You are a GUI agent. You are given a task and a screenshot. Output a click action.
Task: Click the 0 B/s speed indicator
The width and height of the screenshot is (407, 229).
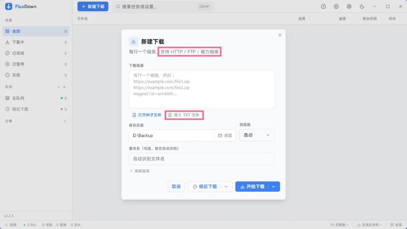pyautogui.click(x=29, y=225)
